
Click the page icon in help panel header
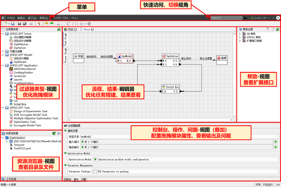click(273, 29)
